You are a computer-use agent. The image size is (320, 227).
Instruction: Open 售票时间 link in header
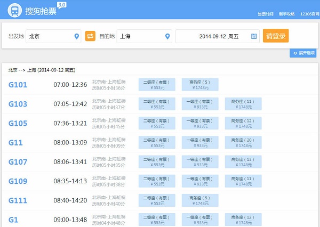(265, 14)
